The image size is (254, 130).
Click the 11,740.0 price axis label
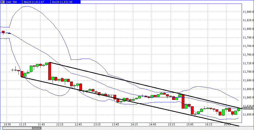248,55
